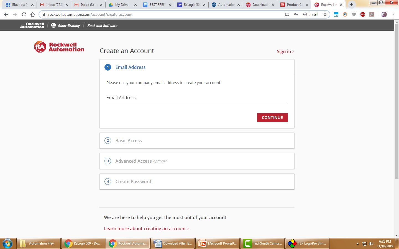Viewport: 399px width, 249px height.
Task: Click the volume speaker tray icon
Action: pos(371,244)
